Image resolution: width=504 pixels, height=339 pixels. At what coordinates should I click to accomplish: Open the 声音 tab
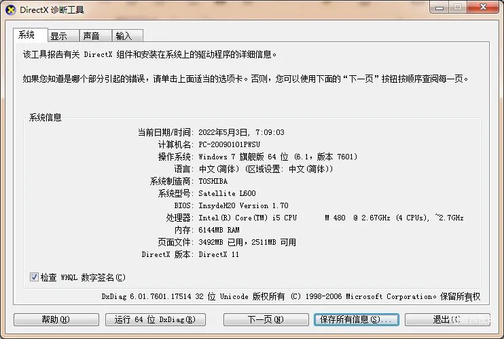point(96,36)
